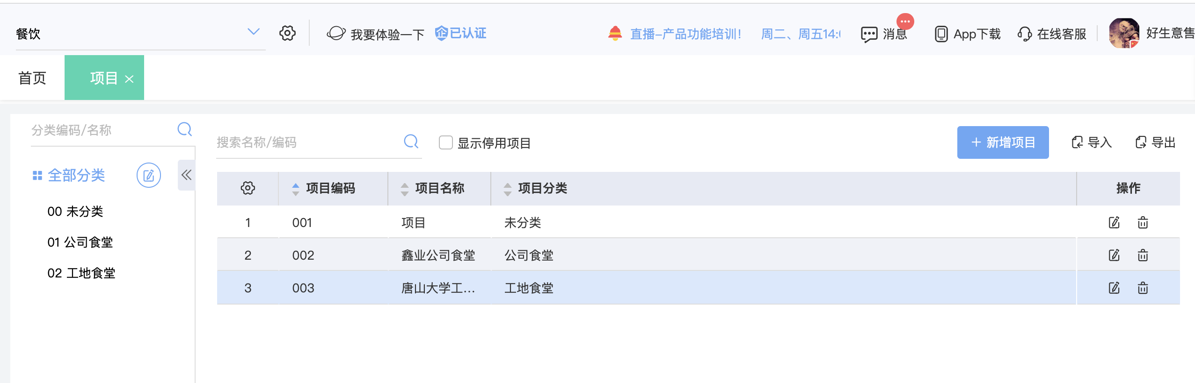The height and width of the screenshot is (383, 1195).
Task: Click 导入 import button
Action: (1091, 142)
